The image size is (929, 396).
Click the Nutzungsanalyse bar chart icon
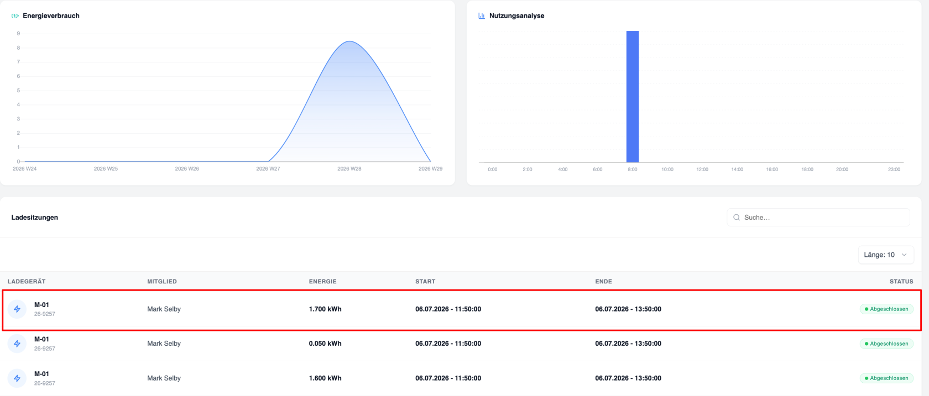tap(482, 16)
